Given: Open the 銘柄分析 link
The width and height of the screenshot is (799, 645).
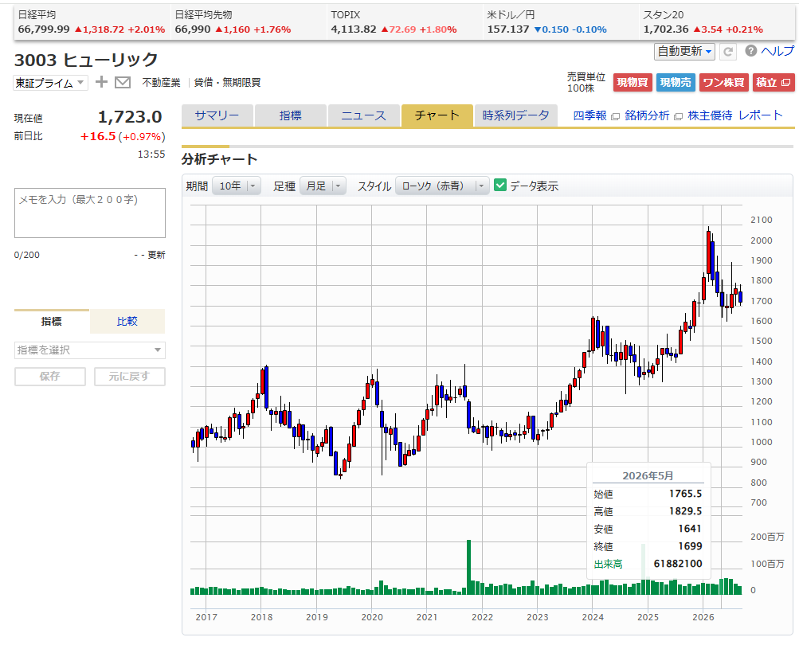Looking at the screenshot, I should click(647, 115).
